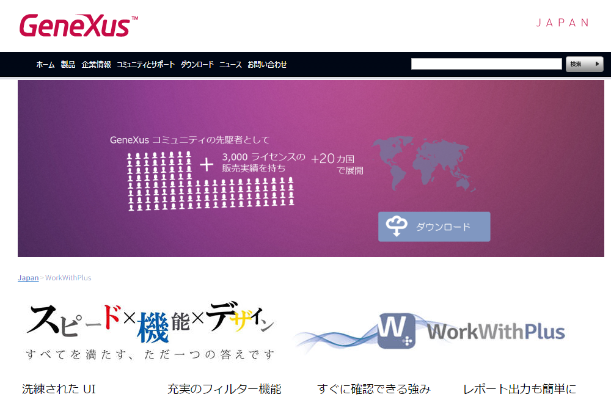Click the white plus sign beside the people icons
Viewport: 611px width, 411px height.
(207, 164)
